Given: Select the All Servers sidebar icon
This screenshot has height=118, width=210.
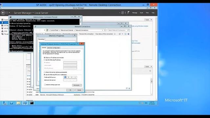Looking at the screenshot, I should click(x=2, y=26).
